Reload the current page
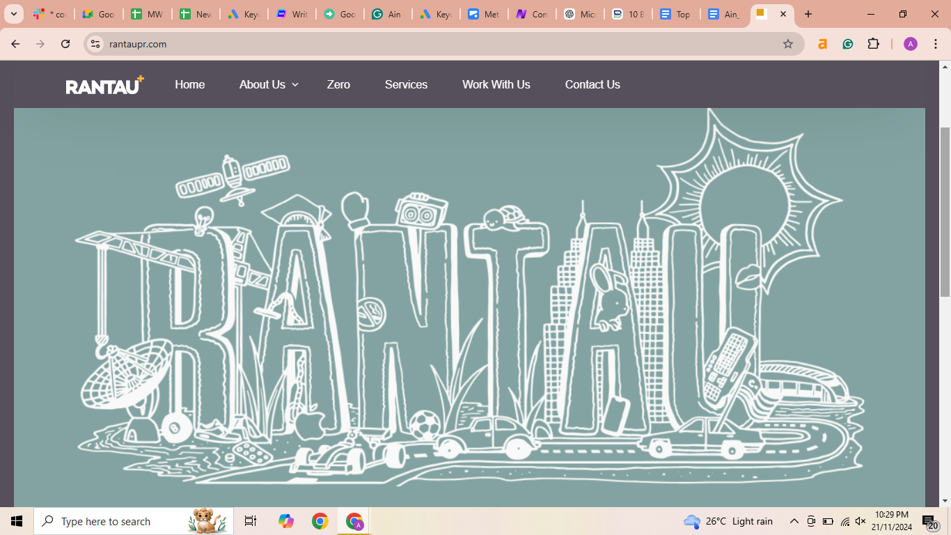This screenshot has height=535, width=951. [x=65, y=44]
